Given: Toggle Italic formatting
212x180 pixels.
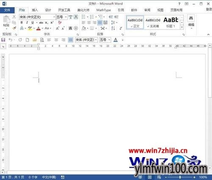Looking at the screenshot, I should (x=27, y=22).
